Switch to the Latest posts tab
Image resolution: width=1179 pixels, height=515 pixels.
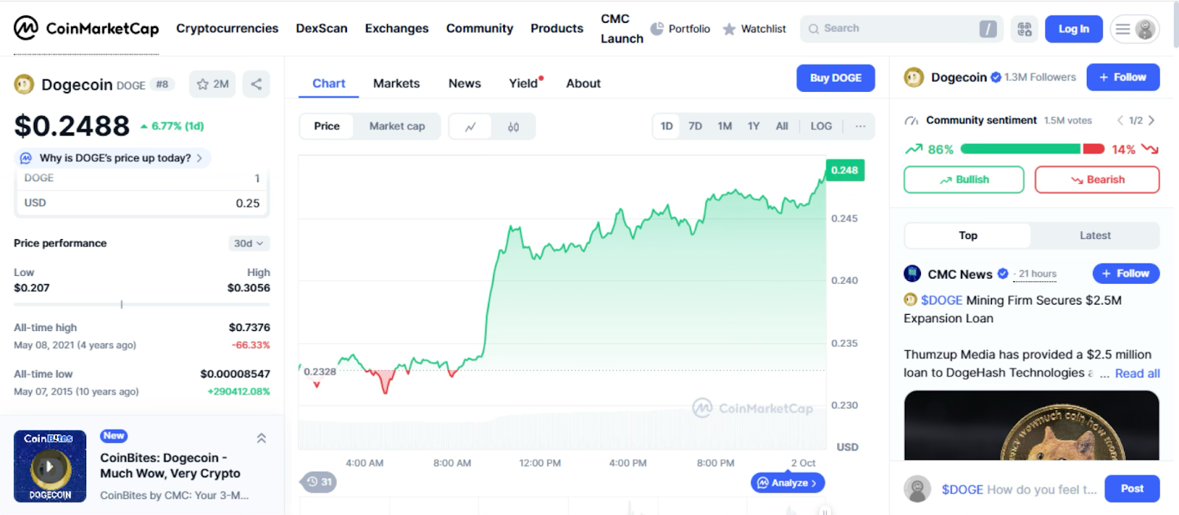coord(1094,235)
